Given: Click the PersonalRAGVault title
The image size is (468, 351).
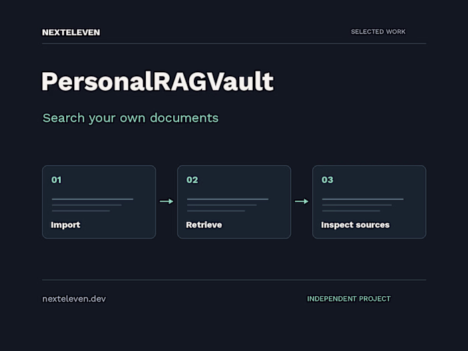Looking at the screenshot, I should point(157,81).
